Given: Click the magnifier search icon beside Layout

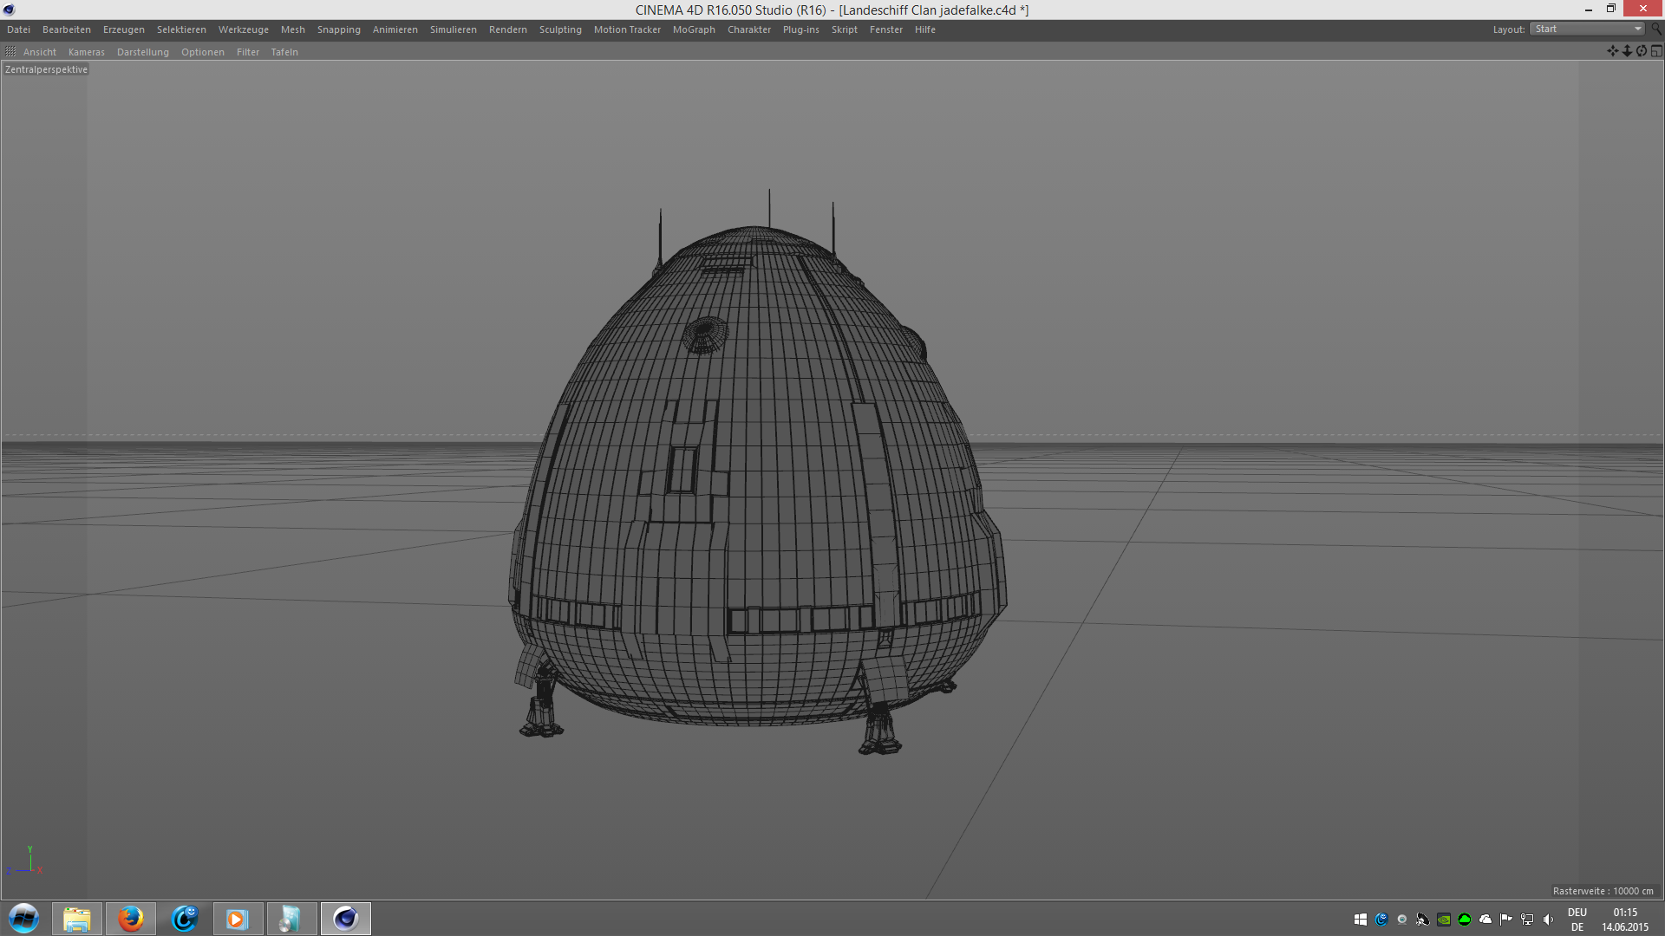Looking at the screenshot, I should (1655, 29).
